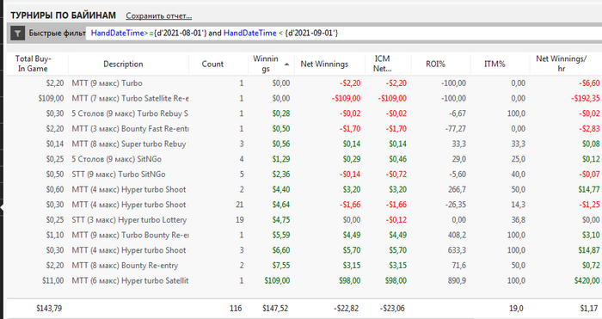Toggle the Winnings sort arrow
Viewport: 602px width, 319px height.
pos(286,64)
